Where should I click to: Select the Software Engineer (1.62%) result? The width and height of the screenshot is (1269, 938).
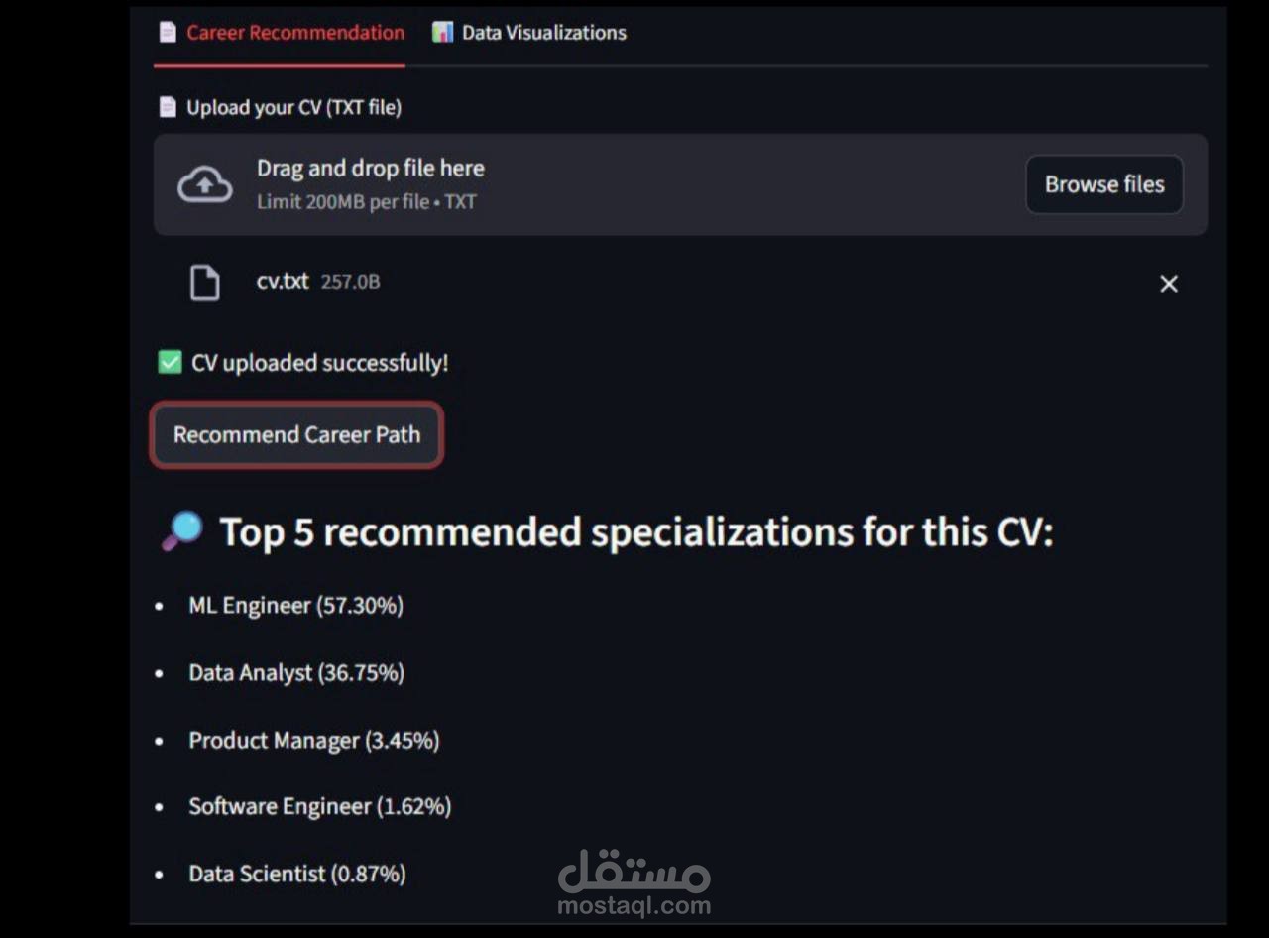coord(319,806)
